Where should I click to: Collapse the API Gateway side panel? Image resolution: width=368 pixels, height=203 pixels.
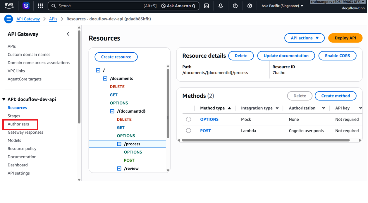pos(68,34)
